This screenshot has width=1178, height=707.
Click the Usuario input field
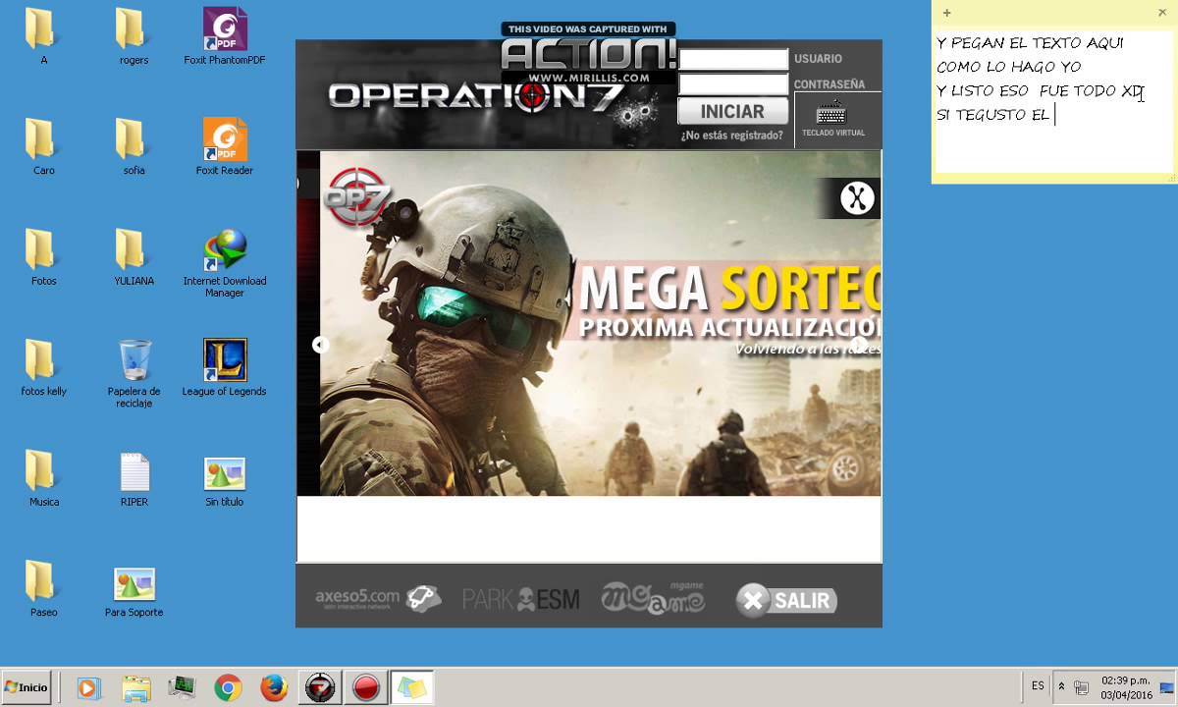pyautogui.click(x=733, y=59)
